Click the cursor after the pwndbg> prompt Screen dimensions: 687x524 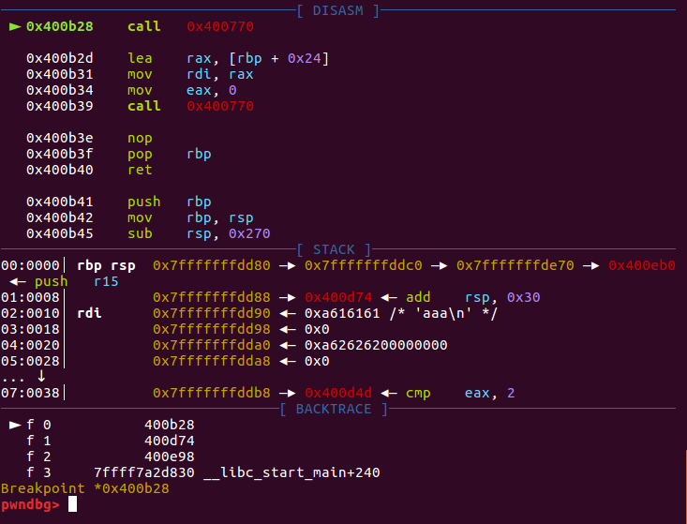(x=73, y=504)
